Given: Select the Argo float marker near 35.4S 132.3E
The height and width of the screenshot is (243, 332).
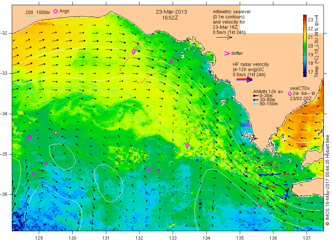Looking at the screenshot, I should (x=149, y=170).
